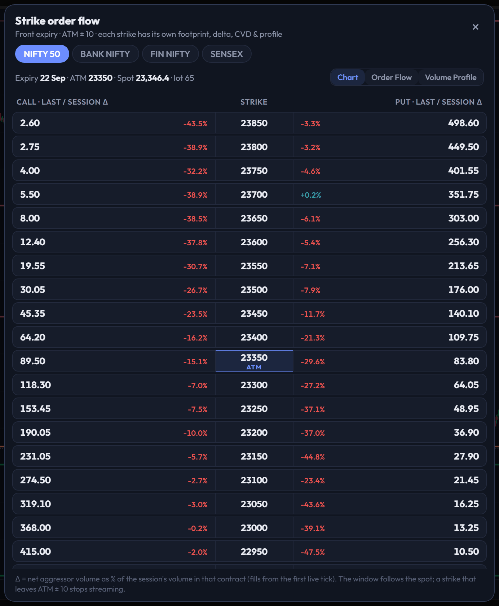Open the 23850 strike row
This screenshot has width=499, height=606.
click(x=249, y=123)
